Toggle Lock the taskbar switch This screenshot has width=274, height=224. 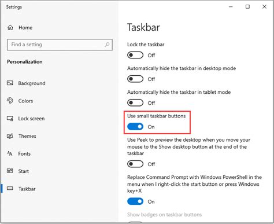(135, 55)
